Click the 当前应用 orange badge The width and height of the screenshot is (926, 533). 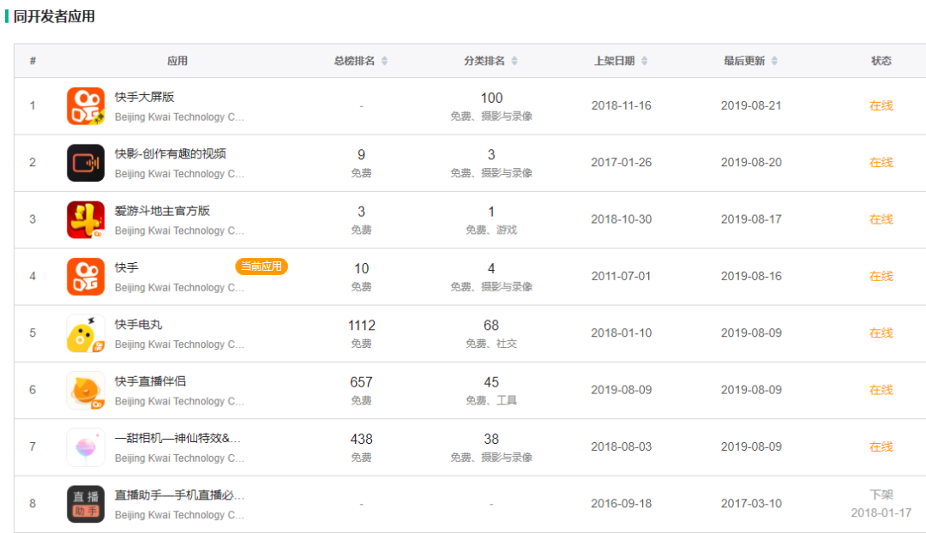(262, 266)
